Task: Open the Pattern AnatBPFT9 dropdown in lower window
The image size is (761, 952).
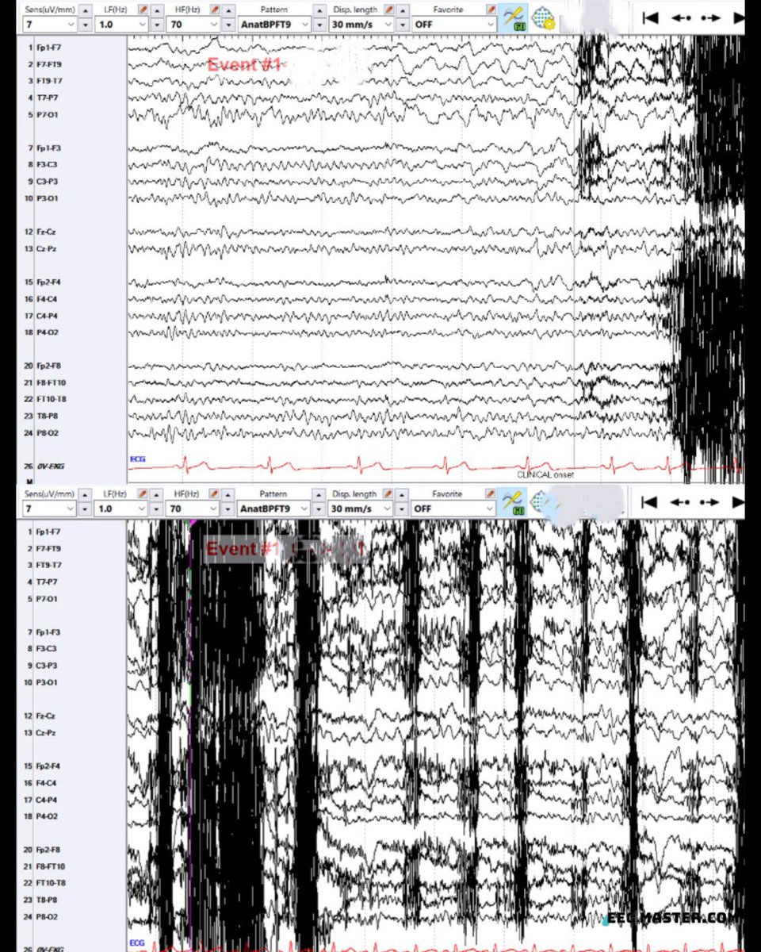Action: click(x=273, y=509)
